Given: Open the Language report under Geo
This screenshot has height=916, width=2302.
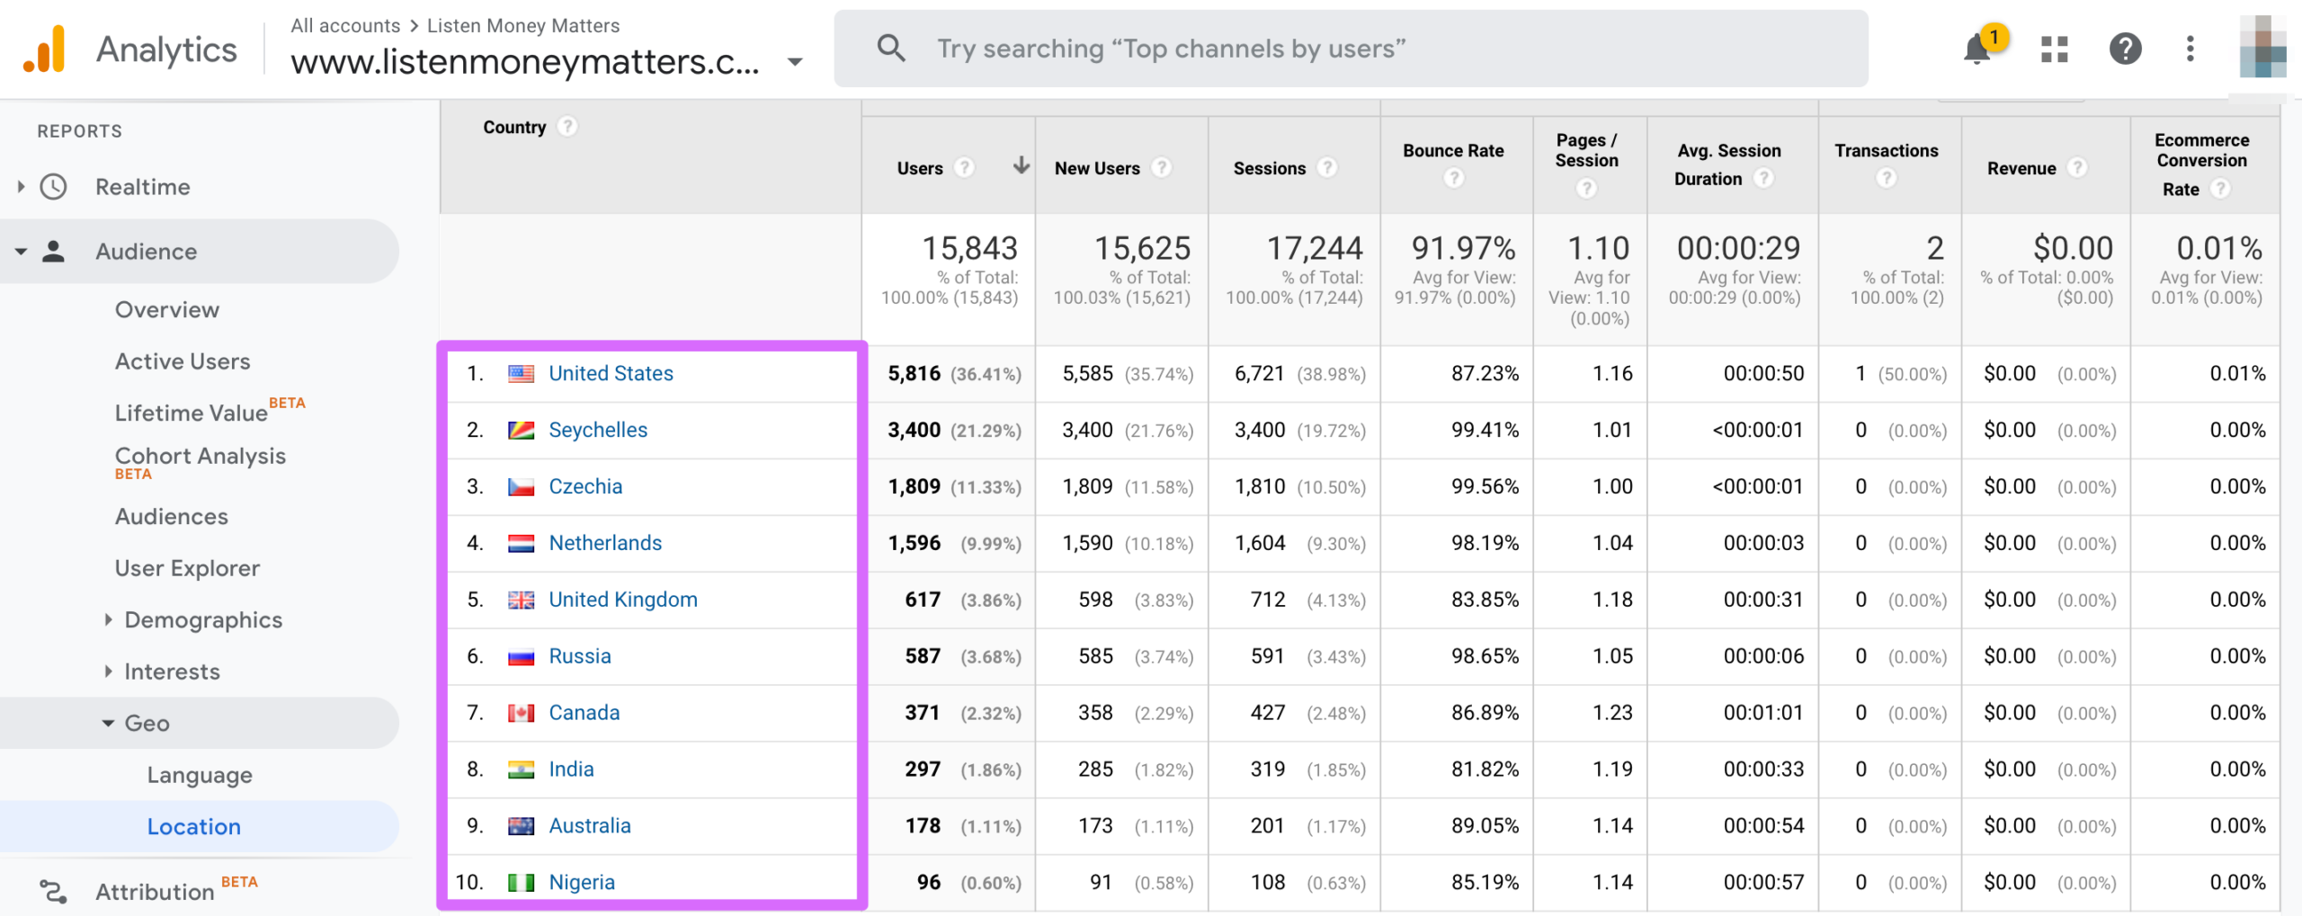Looking at the screenshot, I should (x=200, y=775).
